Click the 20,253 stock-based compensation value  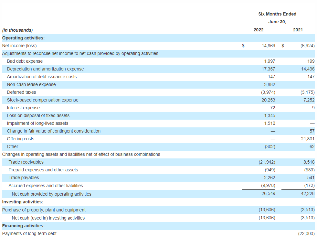(268, 100)
